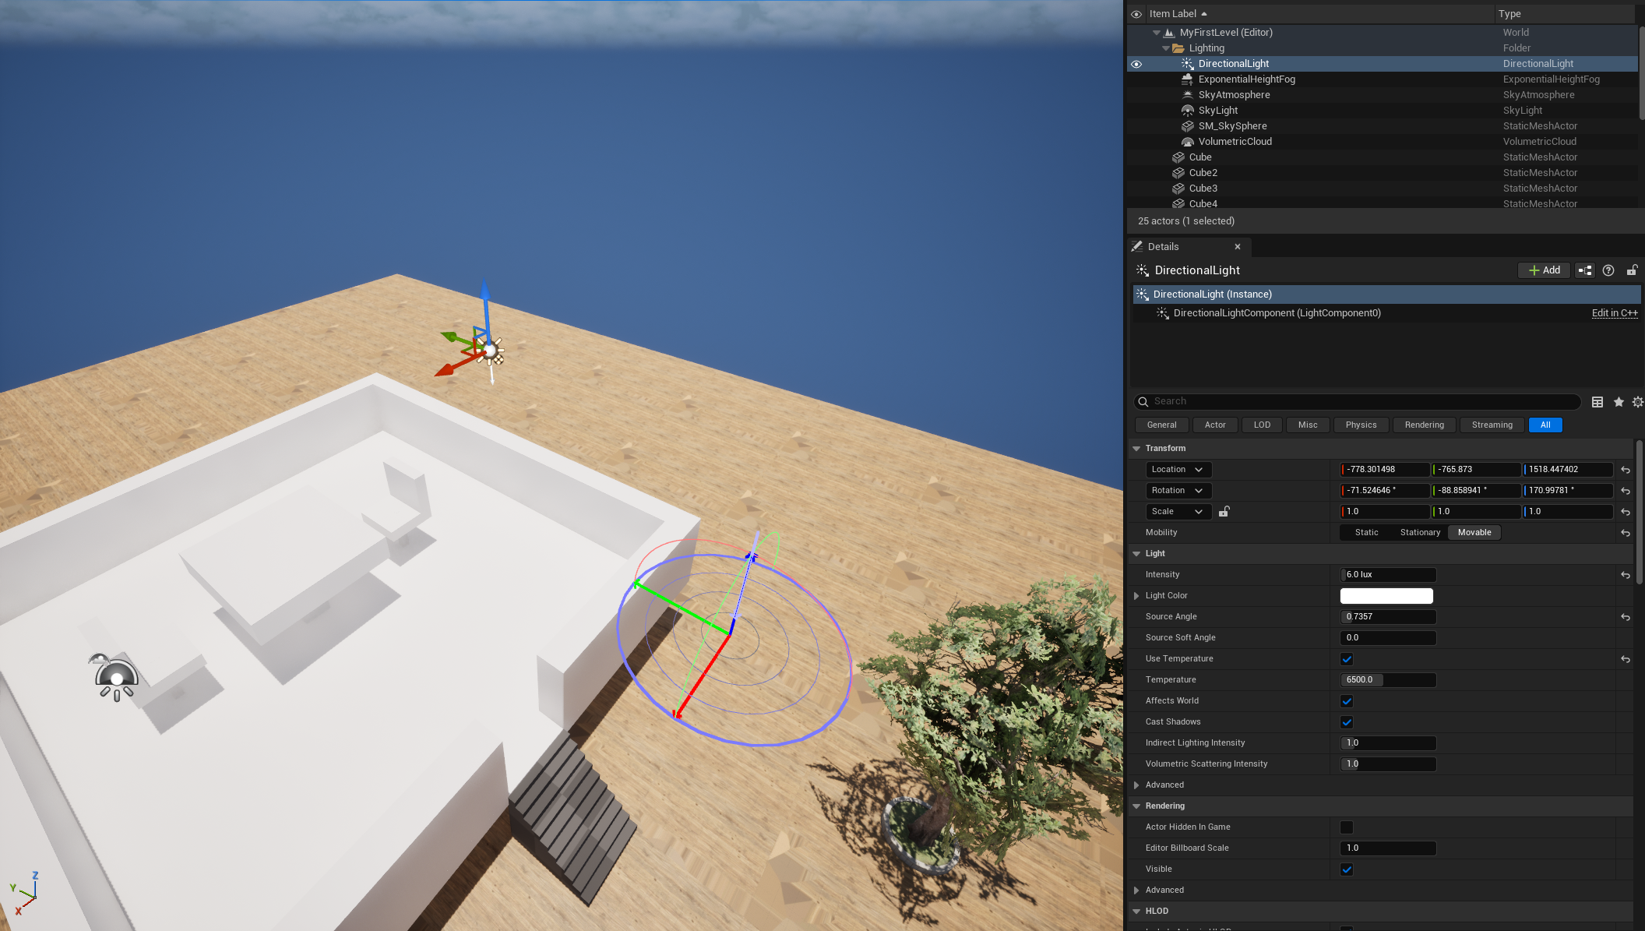1645x931 pixels.
Task: Uncheck the Cast Shadows checkbox
Action: click(x=1347, y=722)
